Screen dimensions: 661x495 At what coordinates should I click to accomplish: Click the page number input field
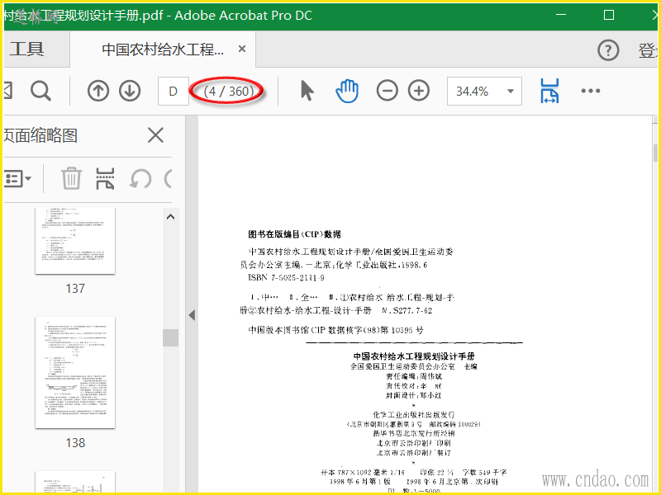coord(174,91)
